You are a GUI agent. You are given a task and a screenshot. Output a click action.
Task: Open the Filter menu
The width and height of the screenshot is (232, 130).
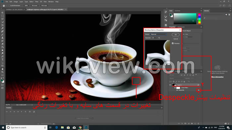click(x=37, y=2)
